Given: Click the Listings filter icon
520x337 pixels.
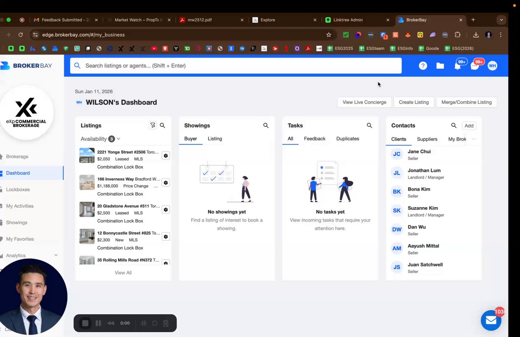Looking at the screenshot, I should click(153, 125).
